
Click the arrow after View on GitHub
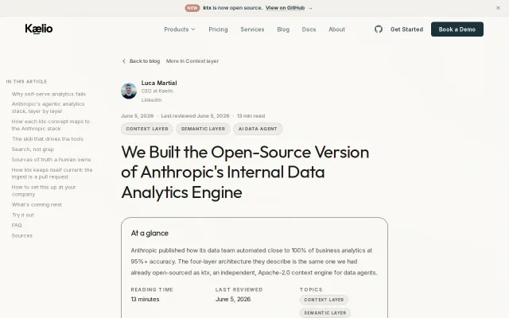point(310,8)
